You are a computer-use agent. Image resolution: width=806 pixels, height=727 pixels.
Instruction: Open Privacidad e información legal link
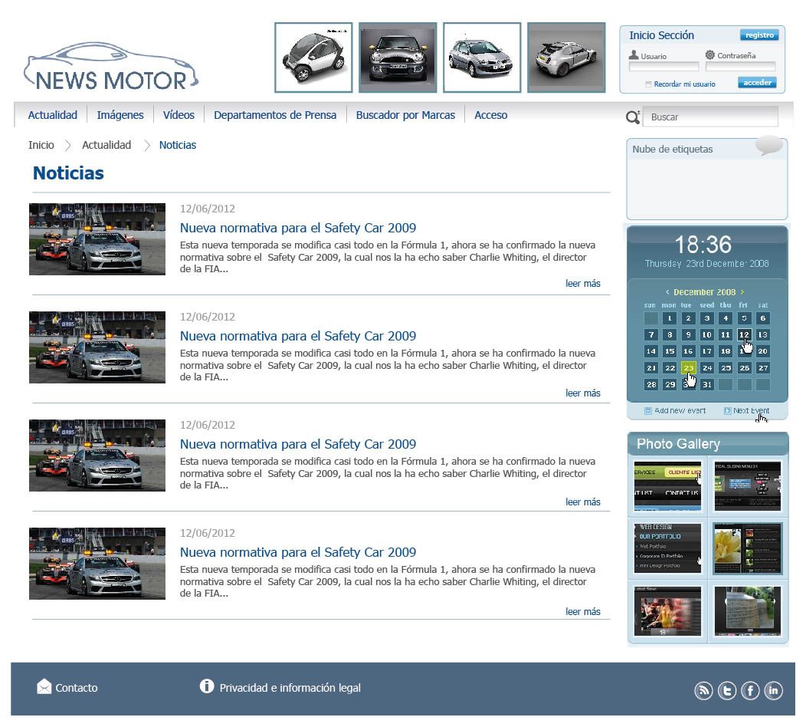290,688
